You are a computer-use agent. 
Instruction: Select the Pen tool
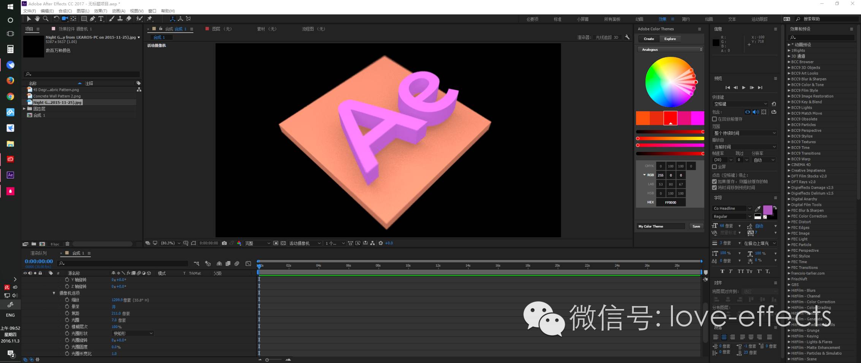(x=92, y=19)
